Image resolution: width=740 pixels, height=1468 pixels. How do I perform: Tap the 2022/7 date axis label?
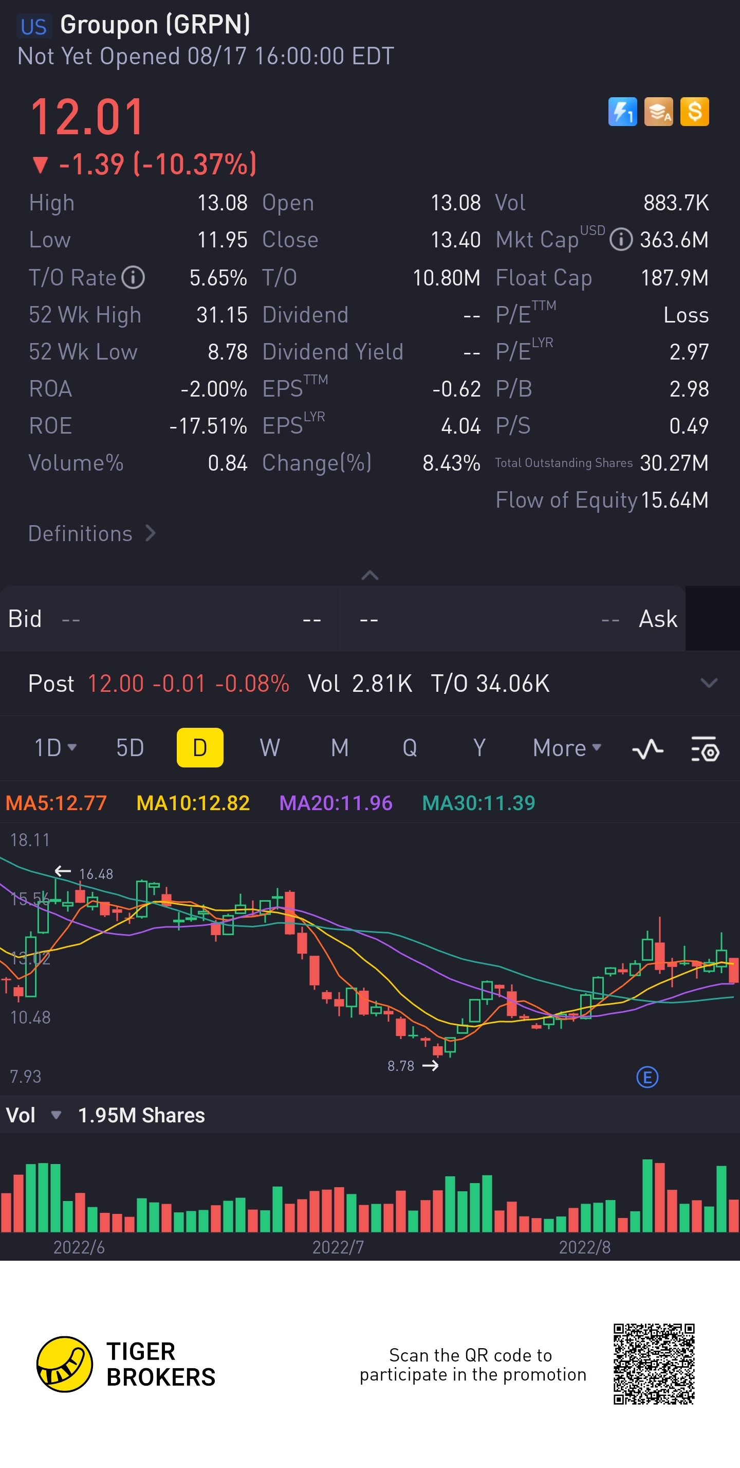click(338, 1247)
